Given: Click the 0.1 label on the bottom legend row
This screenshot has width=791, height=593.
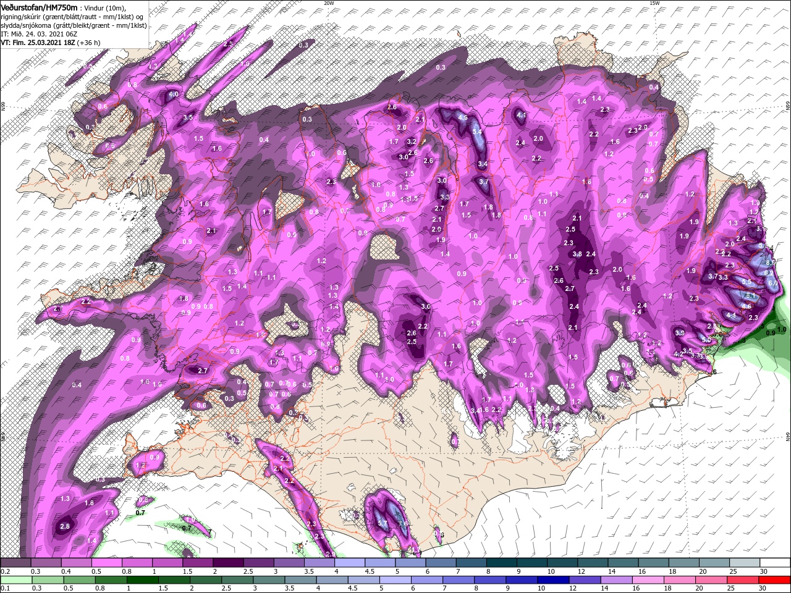Looking at the screenshot, I should 5,588.
